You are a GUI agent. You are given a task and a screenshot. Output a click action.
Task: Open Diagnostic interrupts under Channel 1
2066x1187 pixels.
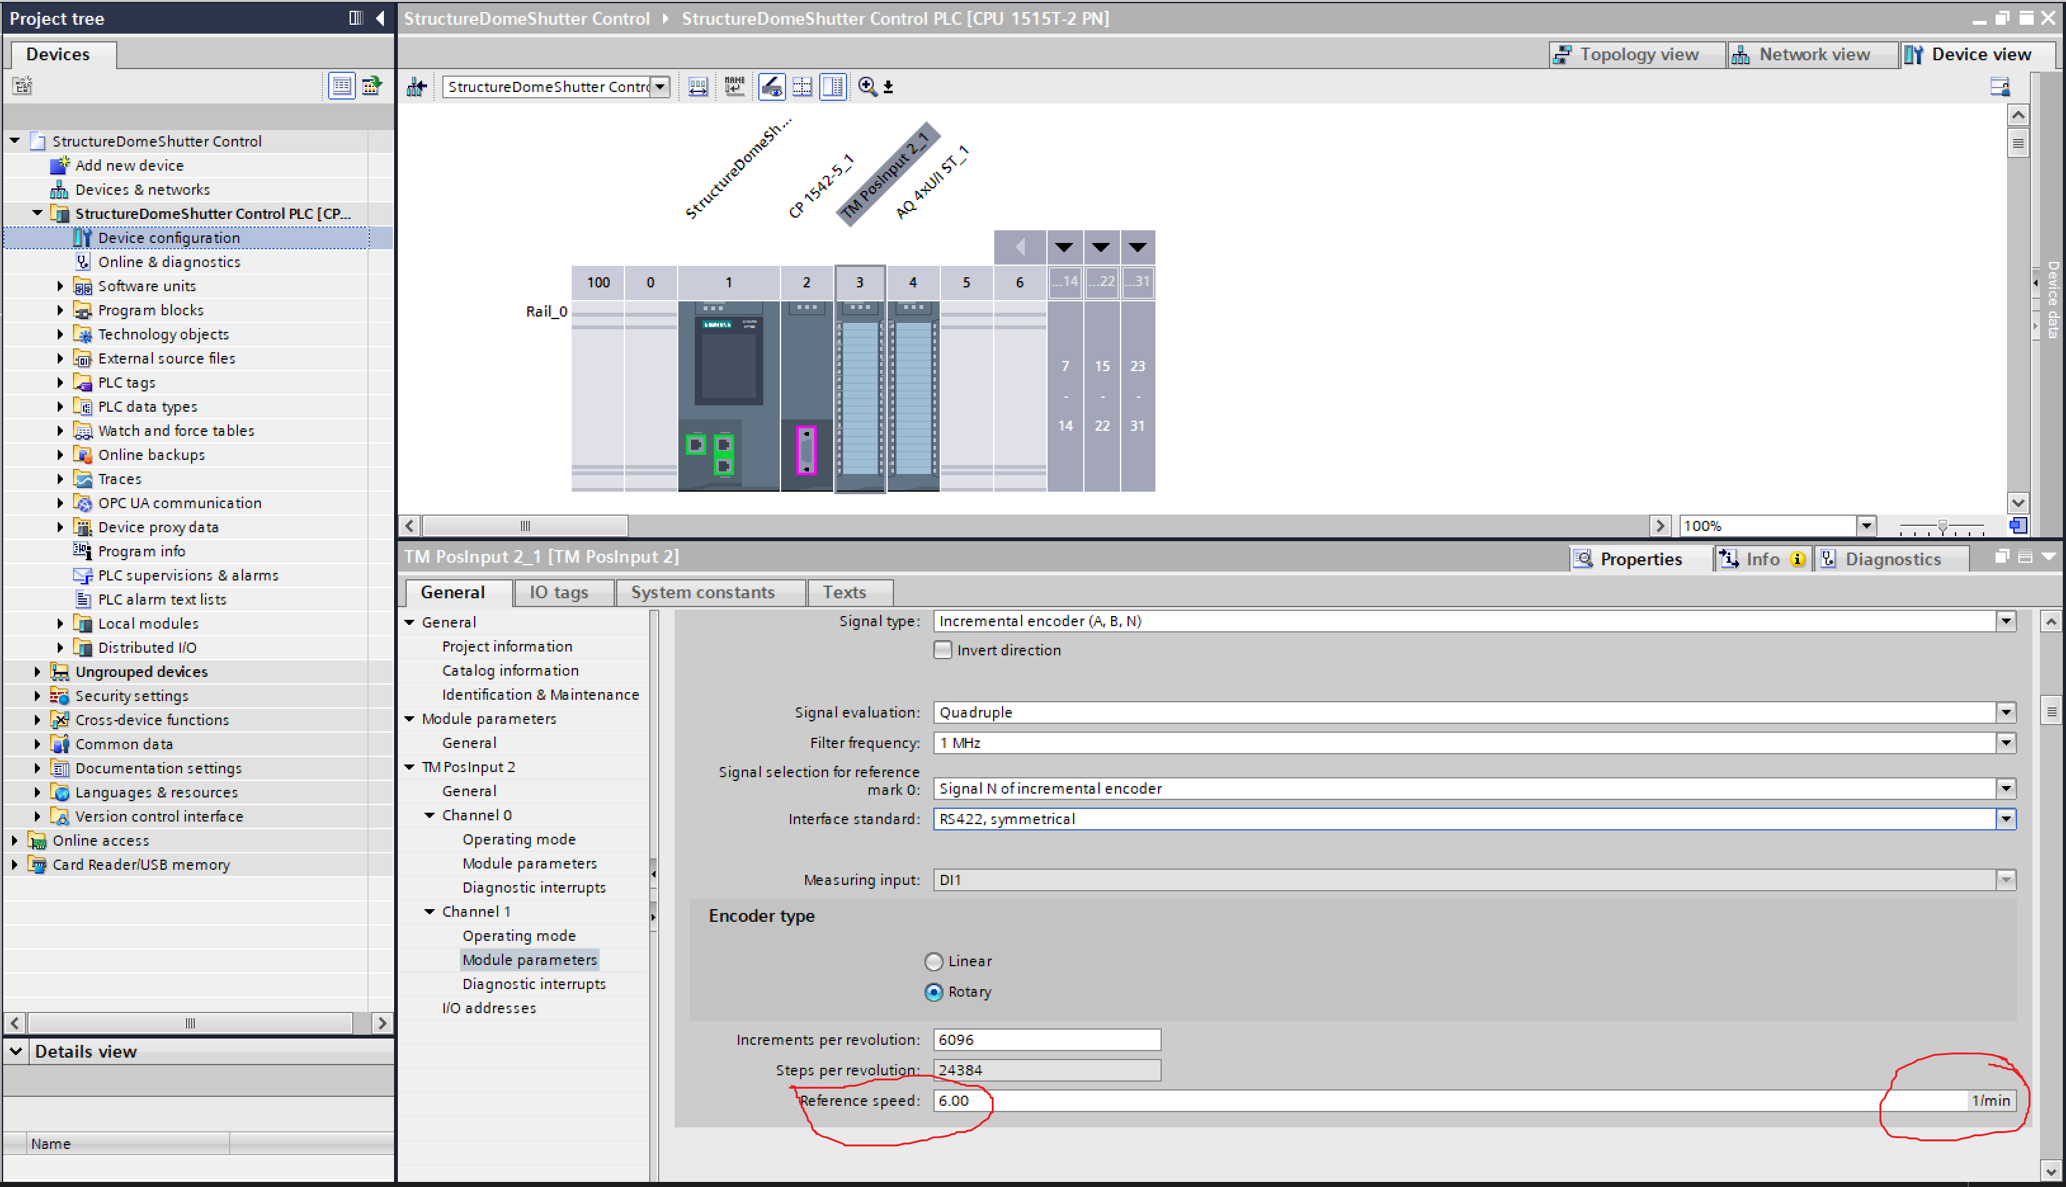click(x=533, y=984)
